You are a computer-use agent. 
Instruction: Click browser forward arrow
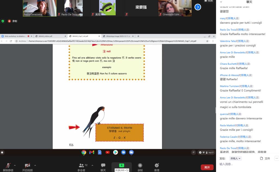pyautogui.click(x=7, y=41)
